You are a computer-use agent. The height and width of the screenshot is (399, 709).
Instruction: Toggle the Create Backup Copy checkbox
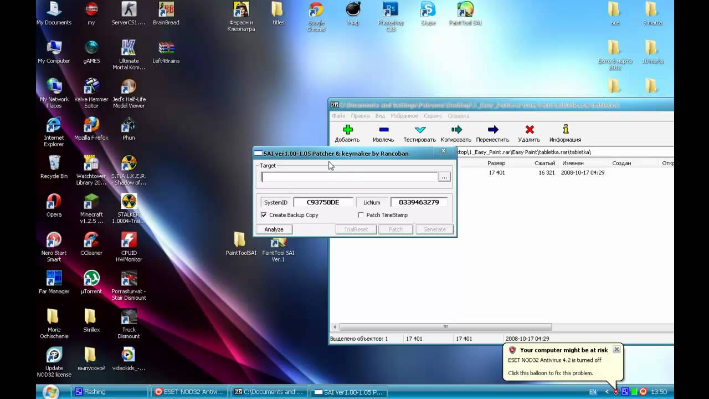tap(264, 215)
